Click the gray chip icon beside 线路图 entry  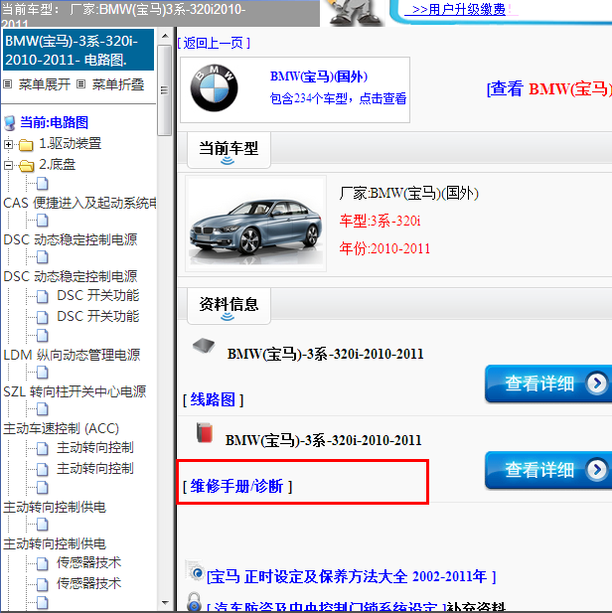pos(204,346)
